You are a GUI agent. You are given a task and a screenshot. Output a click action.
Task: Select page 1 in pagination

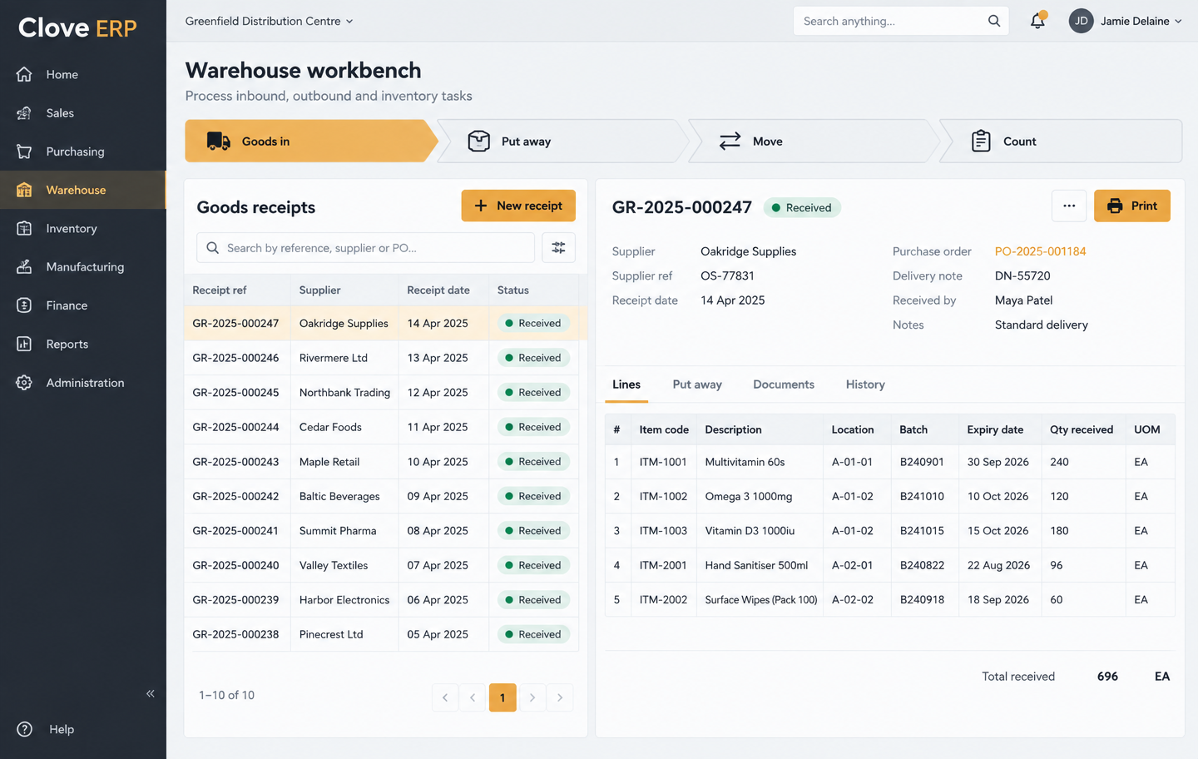(x=502, y=697)
